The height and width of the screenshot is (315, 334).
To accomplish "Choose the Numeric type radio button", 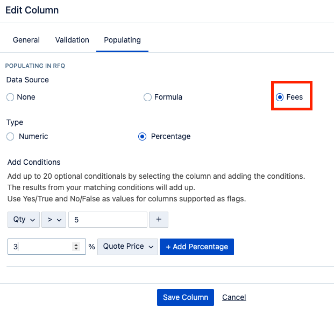I will 10,137.
